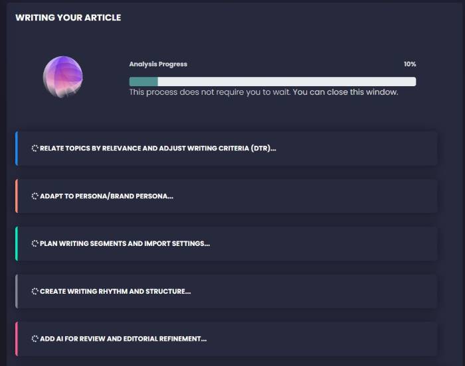
Task: Click the orange accent bar on Adapt to Persona card
Action: coord(17,196)
